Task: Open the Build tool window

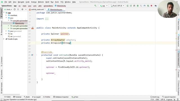Action: pos(27,97)
